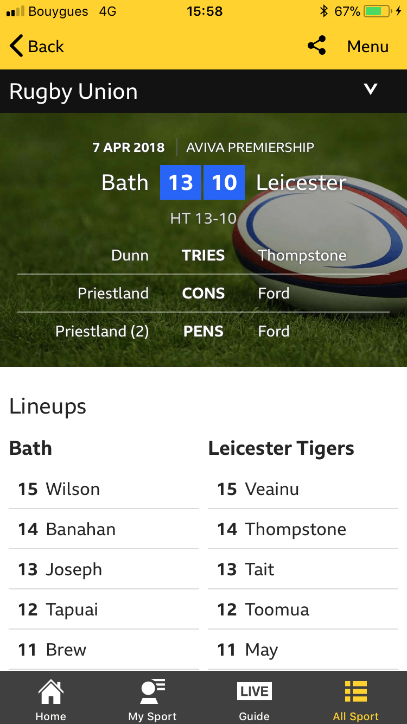Open the Menu in top bar
407x724 pixels.
click(x=368, y=47)
